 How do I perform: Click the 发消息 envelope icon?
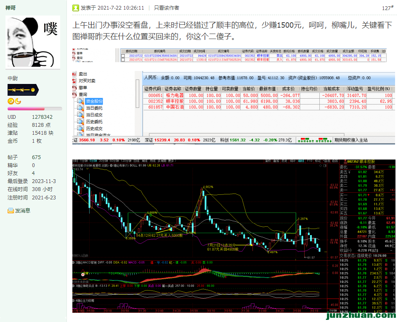11,210
